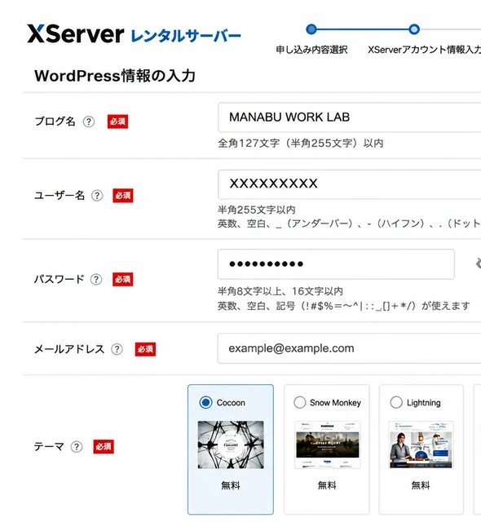Click the 必須 badge beside ブログ名
The image size is (481, 522).
click(x=117, y=122)
